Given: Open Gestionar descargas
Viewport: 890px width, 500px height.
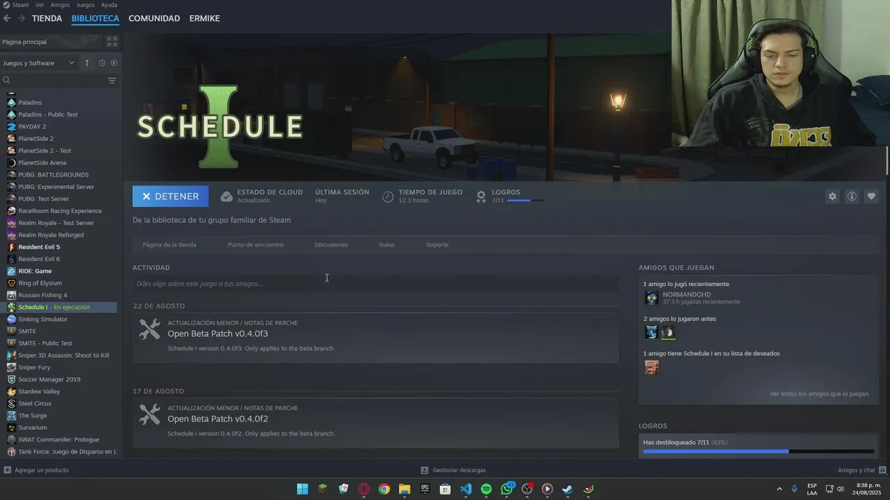Looking at the screenshot, I should (453, 470).
